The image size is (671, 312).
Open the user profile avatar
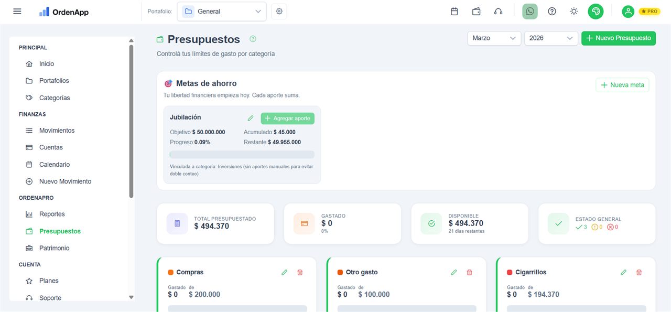(x=627, y=10)
